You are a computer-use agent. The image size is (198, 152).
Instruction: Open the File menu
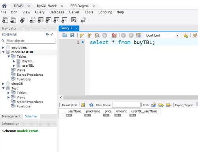point(3,12)
